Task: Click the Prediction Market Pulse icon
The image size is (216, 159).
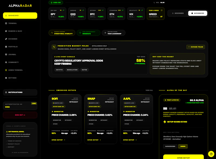Action: (x=54, y=47)
